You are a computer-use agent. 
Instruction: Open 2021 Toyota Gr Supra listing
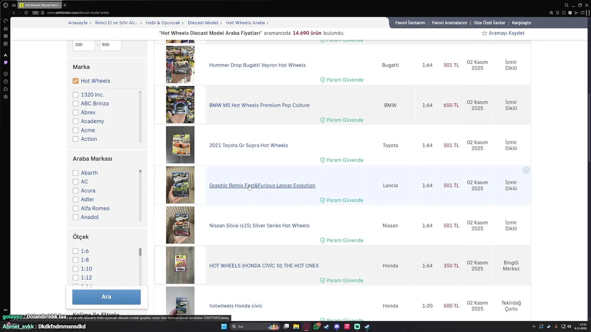pyautogui.click(x=248, y=145)
